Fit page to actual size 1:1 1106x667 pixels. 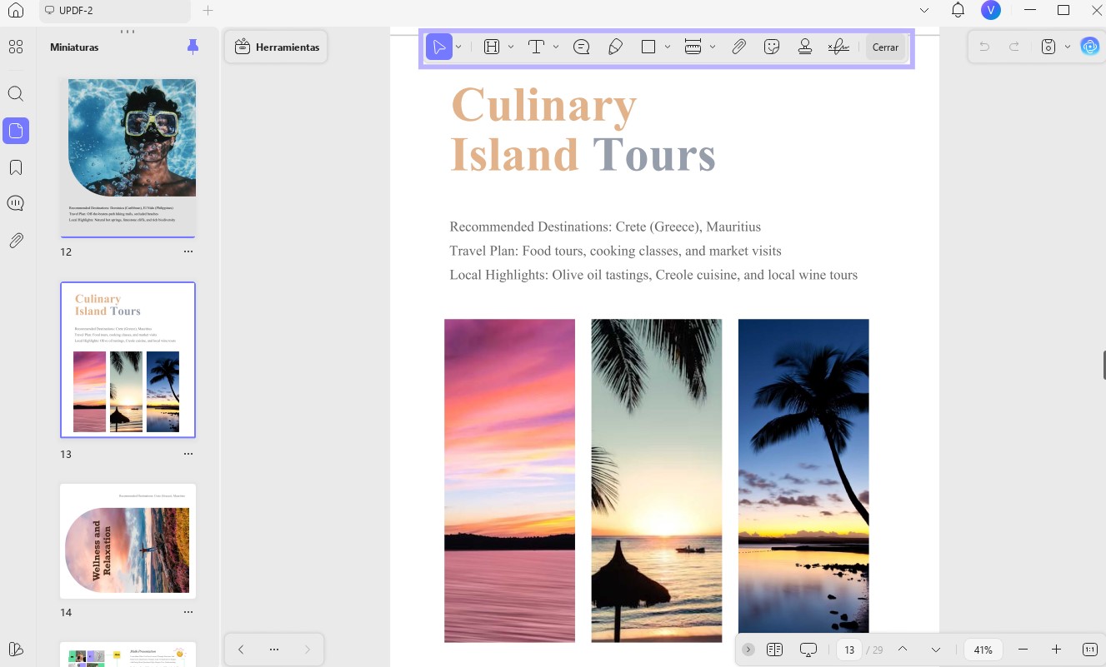click(x=1090, y=650)
